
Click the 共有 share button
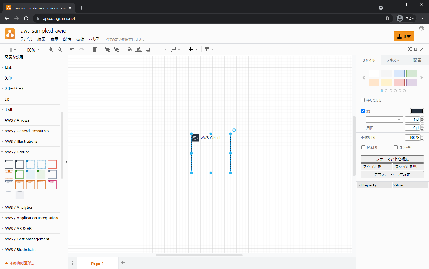point(404,36)
